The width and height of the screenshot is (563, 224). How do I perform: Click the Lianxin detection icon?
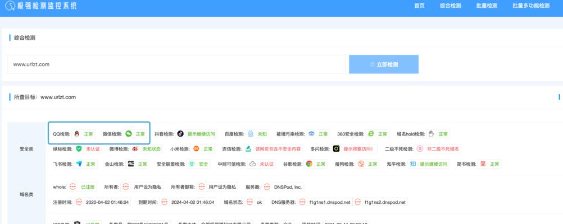(x=248, y=149)
